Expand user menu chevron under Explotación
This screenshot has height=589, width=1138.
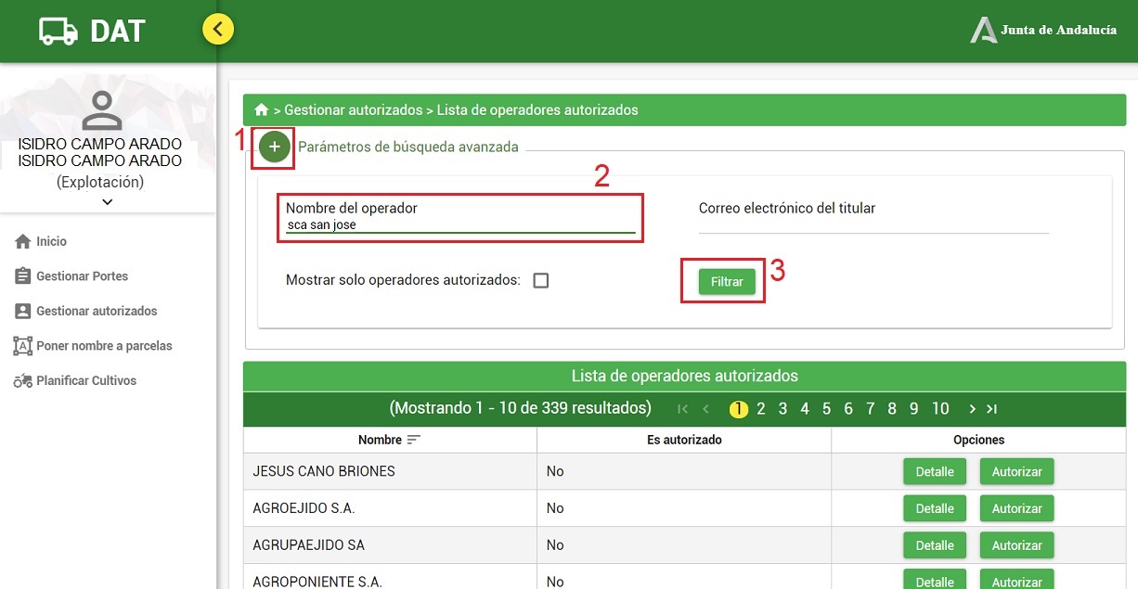[x=108, y=201]
